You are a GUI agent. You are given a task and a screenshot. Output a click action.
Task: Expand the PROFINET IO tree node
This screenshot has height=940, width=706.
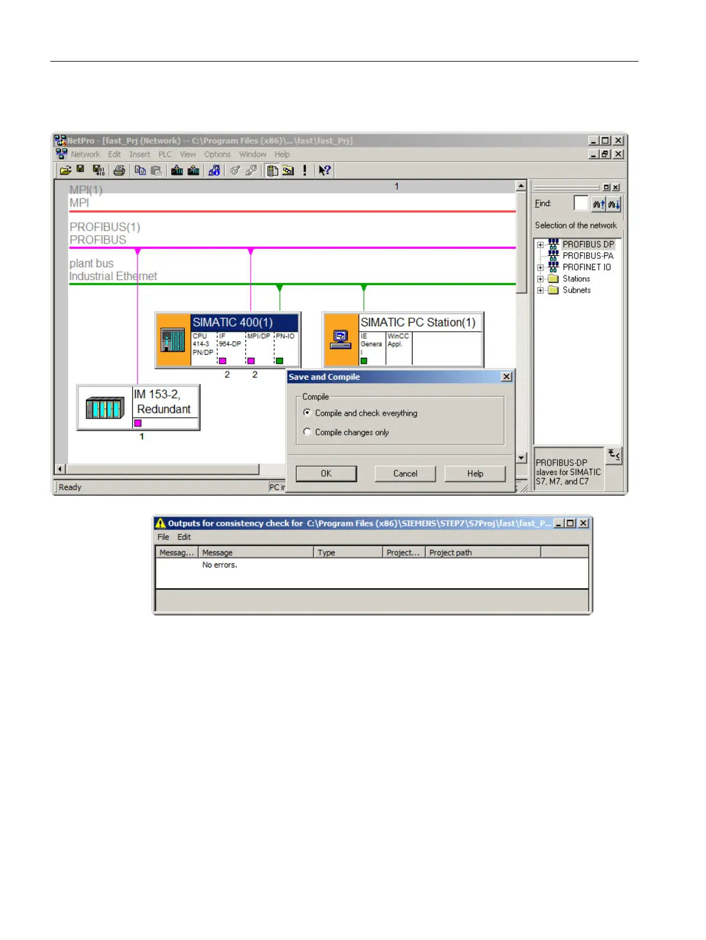[540, 268]
